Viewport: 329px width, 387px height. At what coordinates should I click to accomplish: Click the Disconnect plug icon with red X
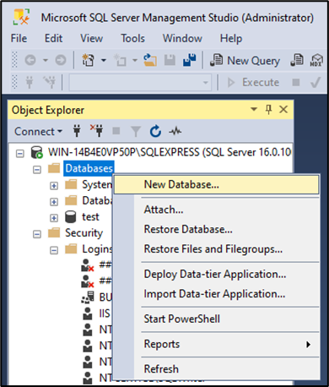click(x=96, y=131)
